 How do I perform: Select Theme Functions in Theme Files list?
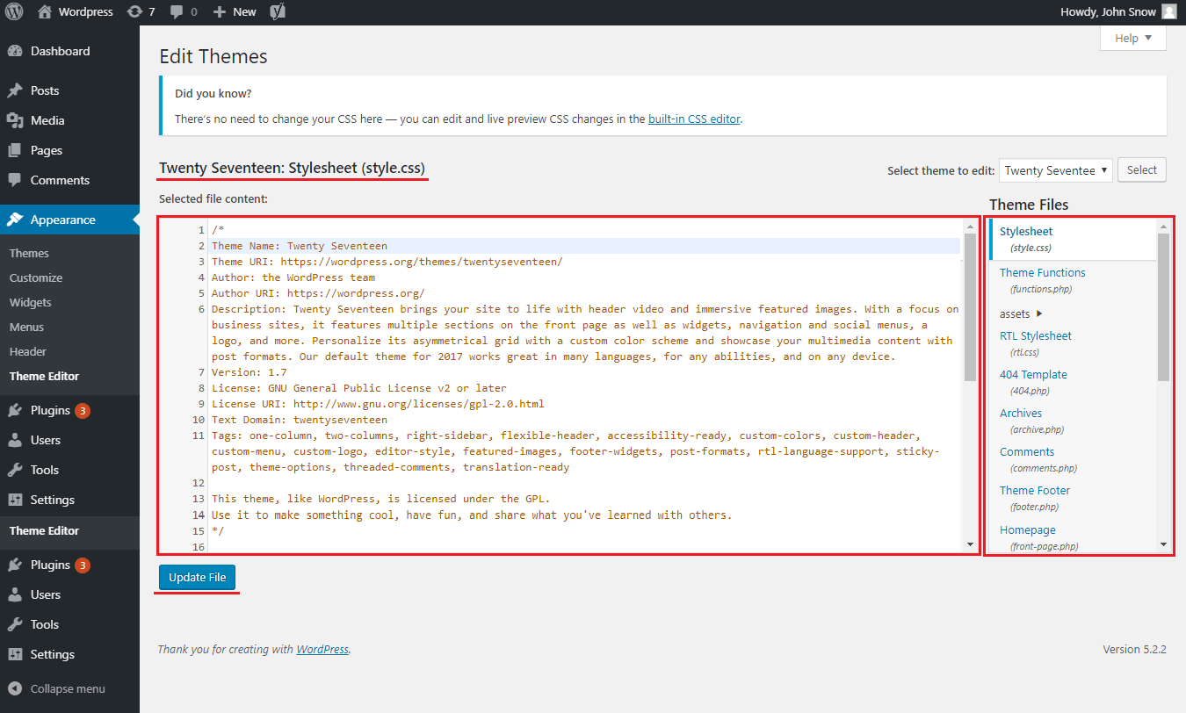click(x=1042, y=272)
